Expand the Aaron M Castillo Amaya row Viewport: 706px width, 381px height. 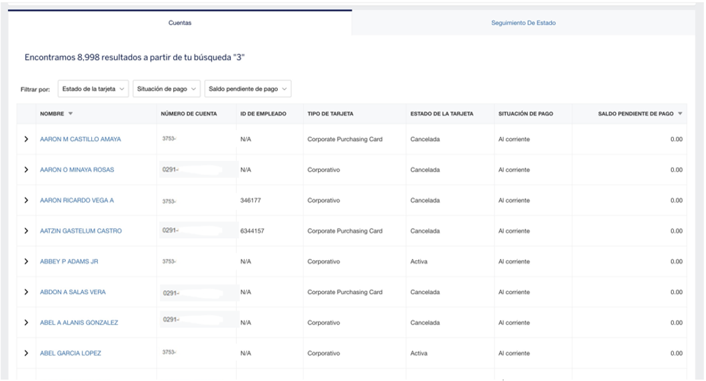26,140
